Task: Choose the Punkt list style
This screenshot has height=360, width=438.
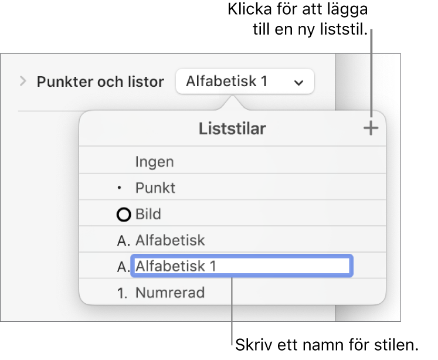Action: [232, 187]
